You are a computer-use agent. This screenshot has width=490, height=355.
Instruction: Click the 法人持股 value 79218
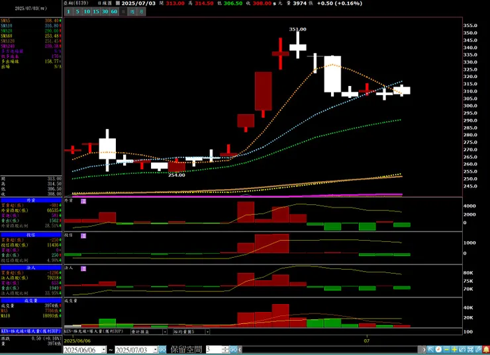(x=52, y=278)
